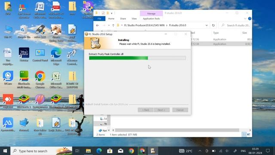Open the View ribbon tab

134,19
